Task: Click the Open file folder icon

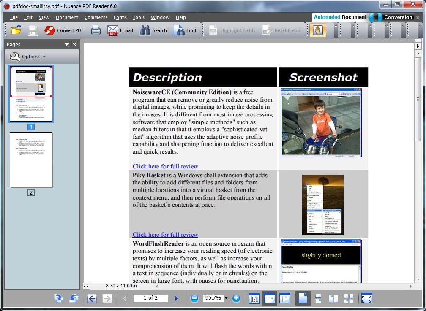Action: pos(16,30)
